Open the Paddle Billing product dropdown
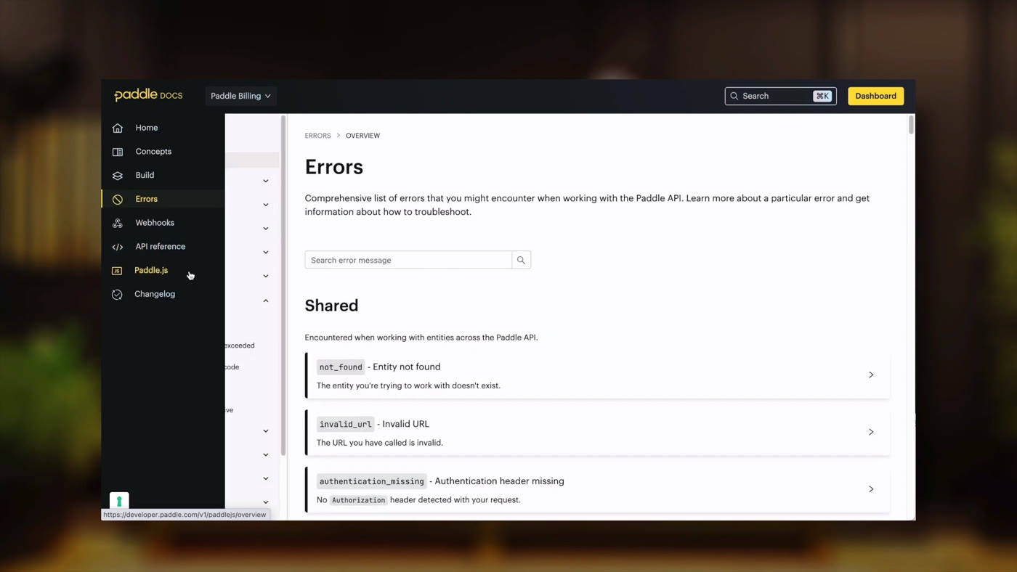The height and width of the screenshot is (572, 1017). point(240,96)
